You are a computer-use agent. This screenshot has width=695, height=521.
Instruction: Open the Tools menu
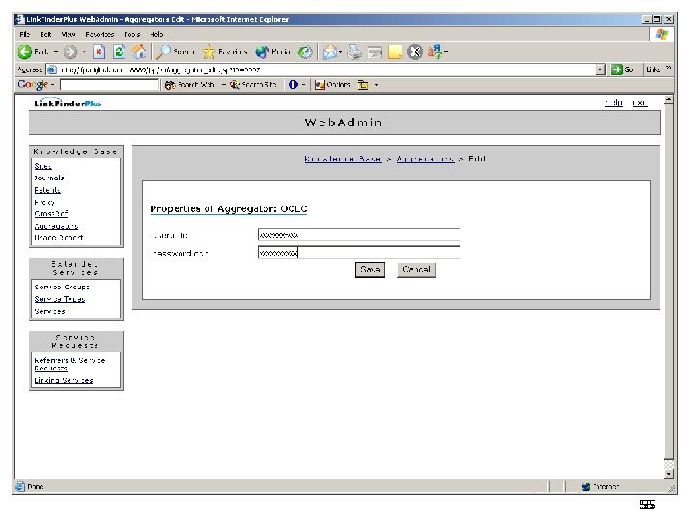pyautogui.click(x=132, y=34)
